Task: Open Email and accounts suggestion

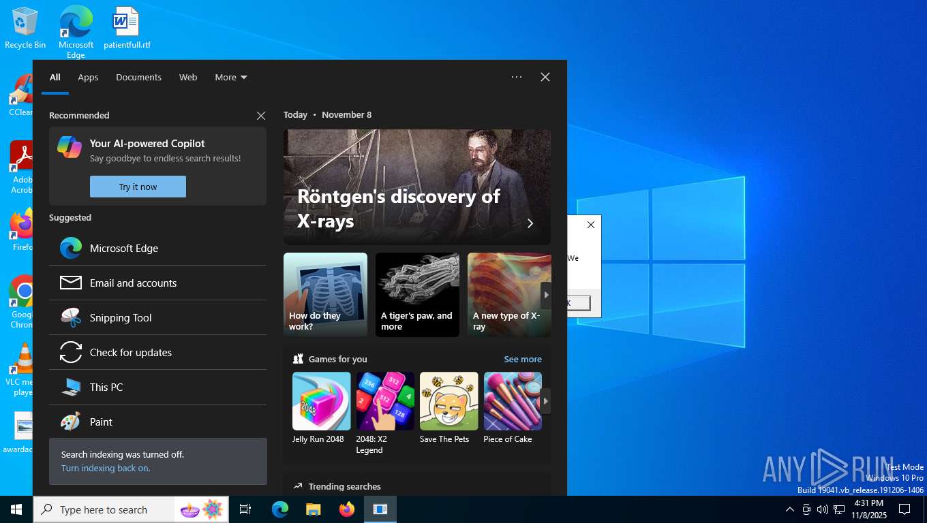Action: pos(157,283)
